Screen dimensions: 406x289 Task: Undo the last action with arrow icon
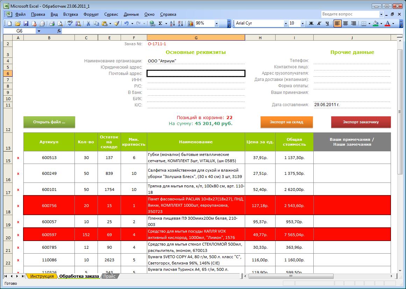click(126, 23)
